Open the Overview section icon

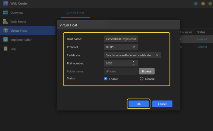point(5,13)
